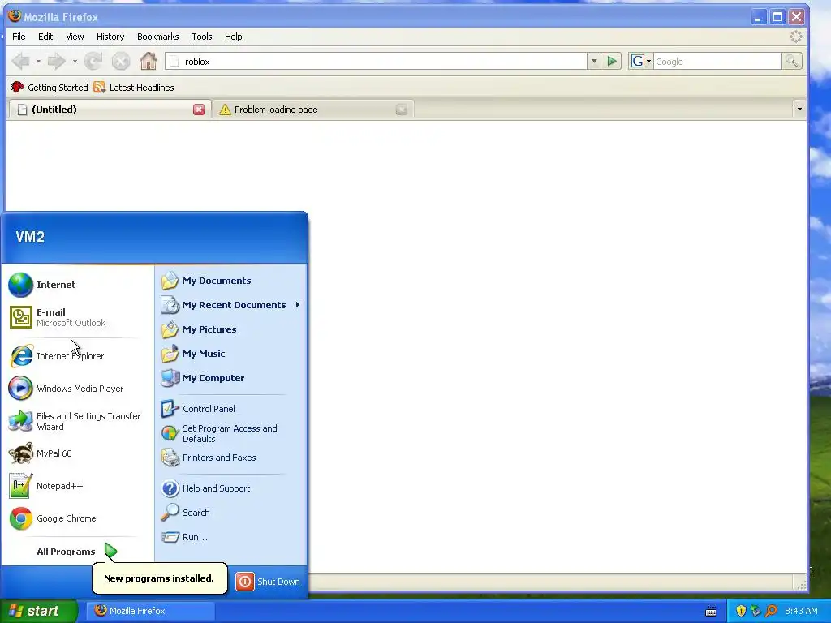Screen dimensions: 831x623
Task: Close the (Untitled) tab
Action: pyautogui.click(x=199, y=110)
